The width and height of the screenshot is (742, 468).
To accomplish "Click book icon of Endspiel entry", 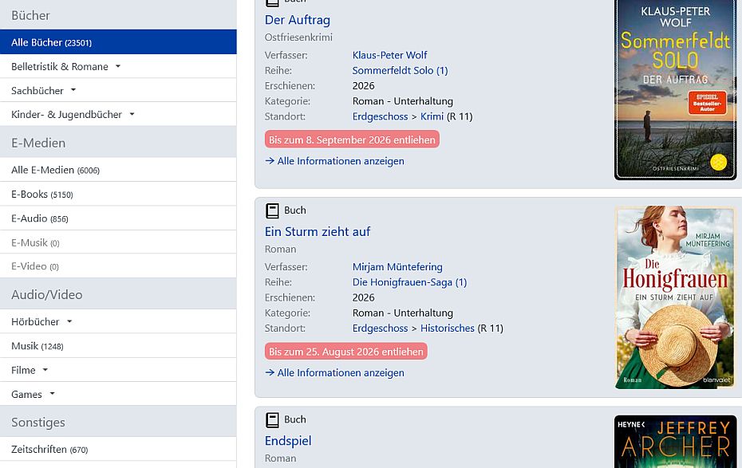I will tap(272, 420).
